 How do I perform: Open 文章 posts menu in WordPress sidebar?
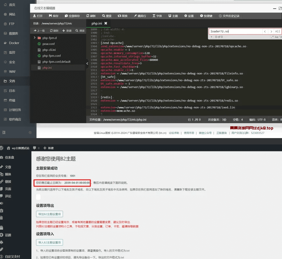point(8,167)
